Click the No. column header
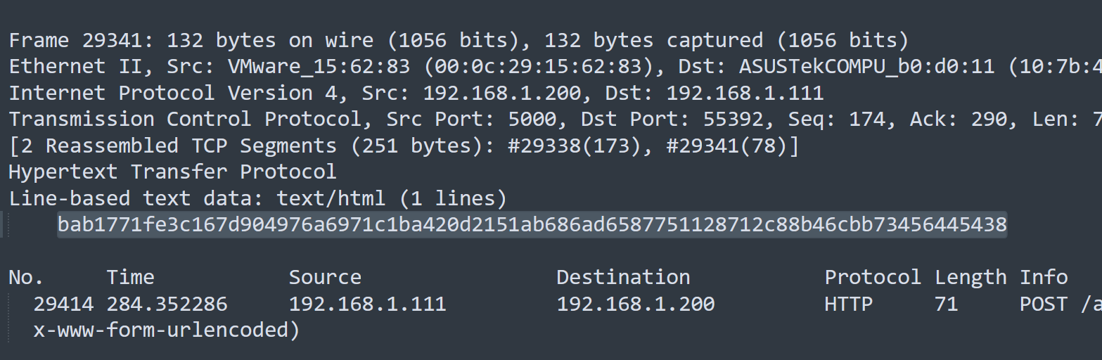This screenshot has height=360, width=1102. click(x=26, y=277)
